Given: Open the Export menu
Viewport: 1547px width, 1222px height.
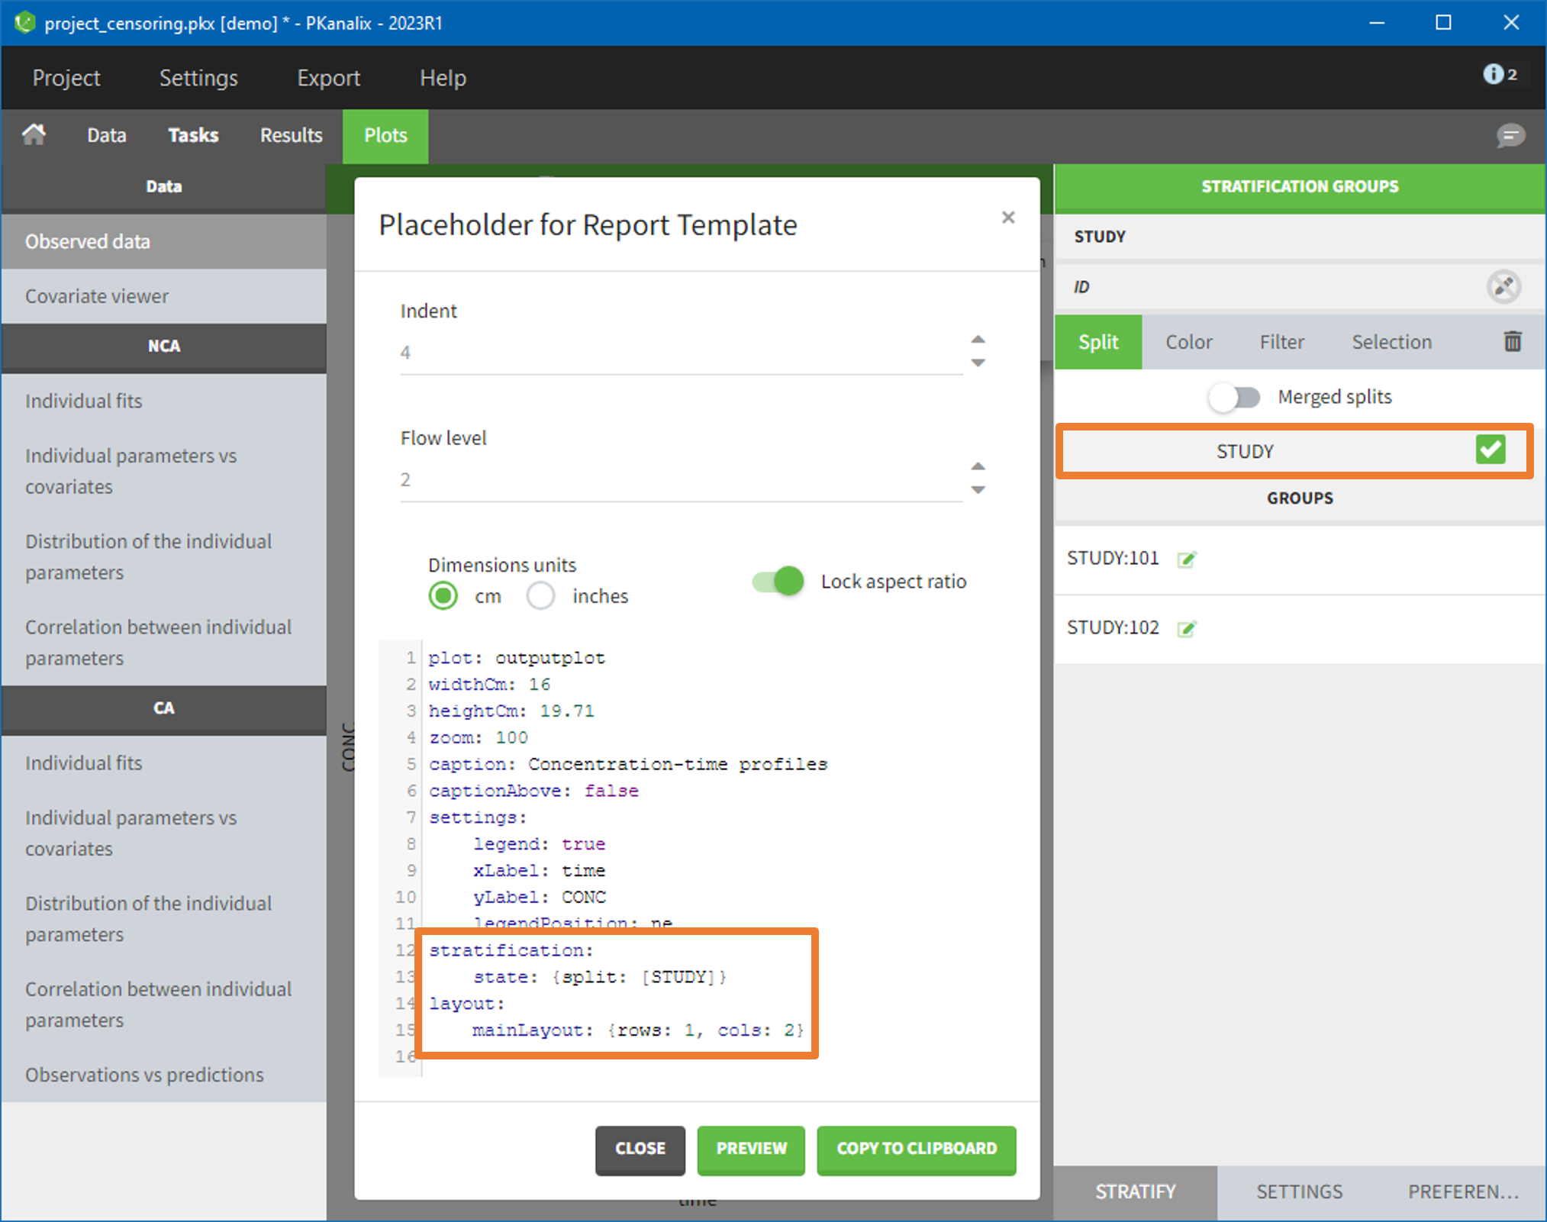Looking at the screenshot, I should (328, 78).
